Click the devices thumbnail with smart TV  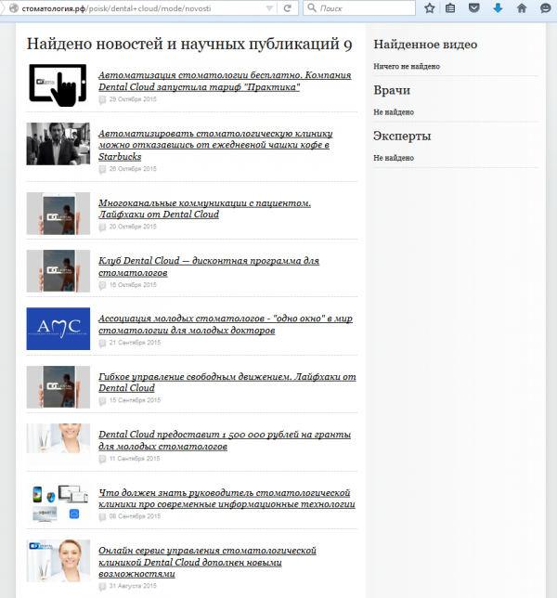pyautogui.click(x=58, y=503)
